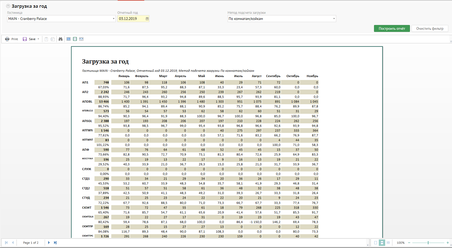Image resolution: width=452 pixels, height=248 pixels.
Task: Click the green page-layout toolbar icon
Action: 75,39
